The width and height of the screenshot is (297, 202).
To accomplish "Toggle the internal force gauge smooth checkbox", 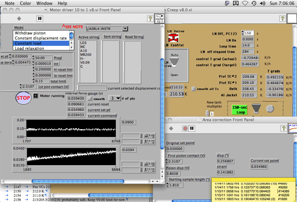I will point(90,99).
